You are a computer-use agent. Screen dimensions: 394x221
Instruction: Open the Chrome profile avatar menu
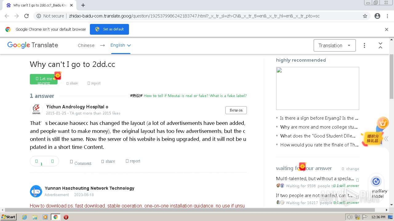tap(377, 16)
